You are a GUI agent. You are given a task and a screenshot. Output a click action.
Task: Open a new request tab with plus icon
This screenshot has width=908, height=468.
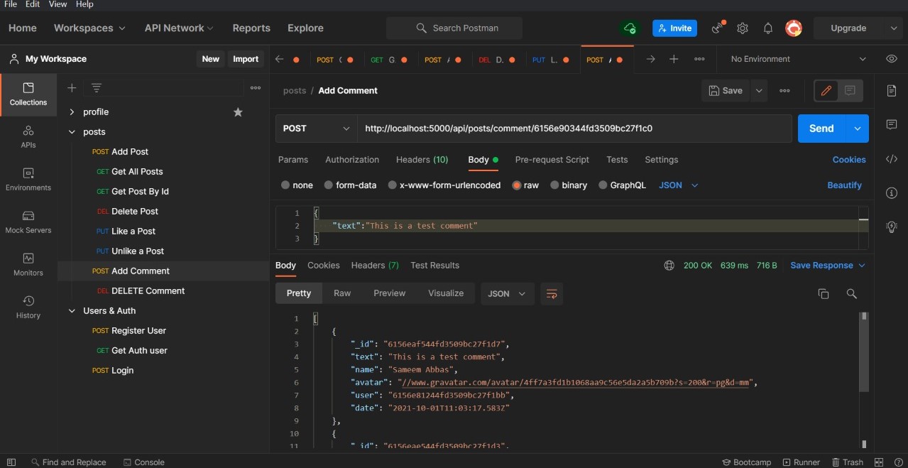674,59
